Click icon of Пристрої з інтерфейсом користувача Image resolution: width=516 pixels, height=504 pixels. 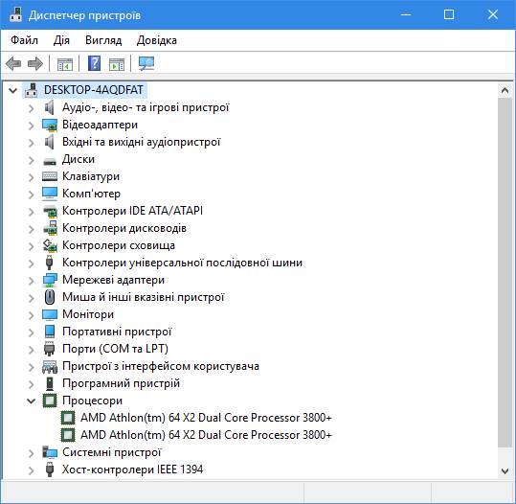click(50, 366)
